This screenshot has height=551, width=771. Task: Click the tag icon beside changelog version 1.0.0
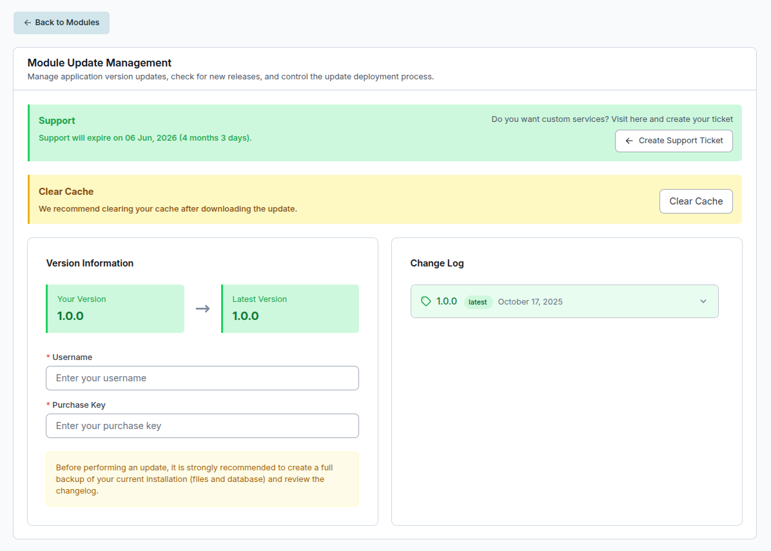tap(425, 301)
